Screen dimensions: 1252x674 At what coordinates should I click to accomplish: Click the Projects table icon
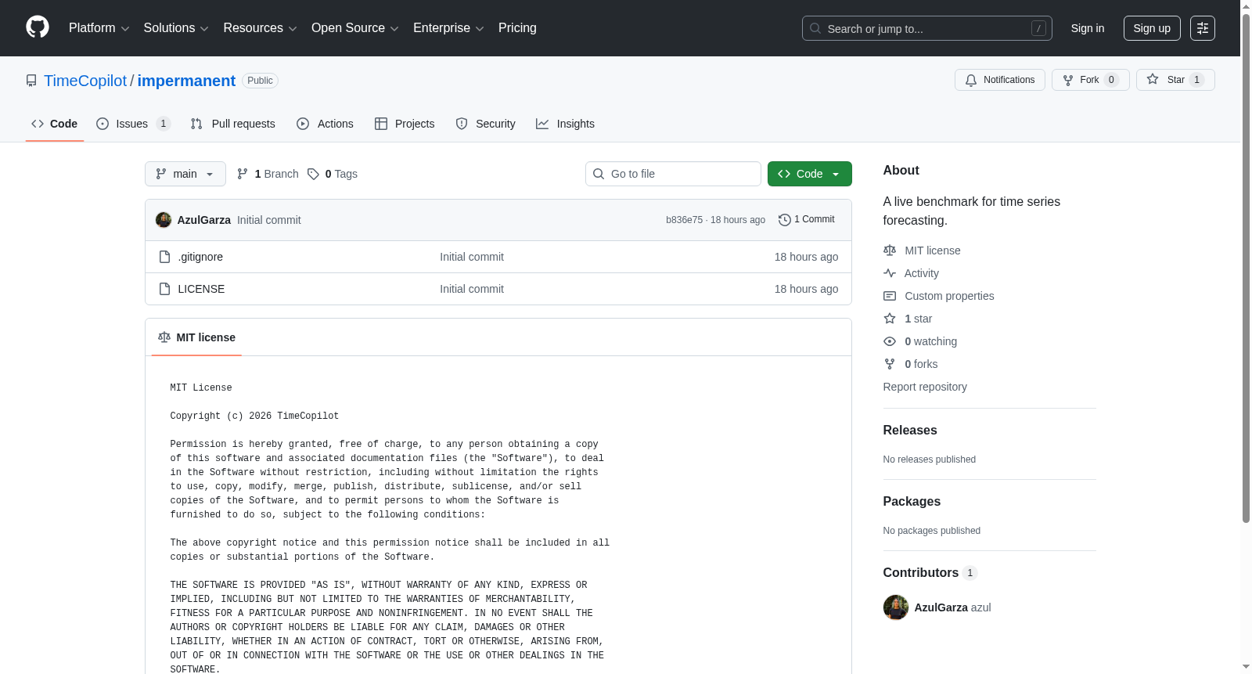pos(381,124)
